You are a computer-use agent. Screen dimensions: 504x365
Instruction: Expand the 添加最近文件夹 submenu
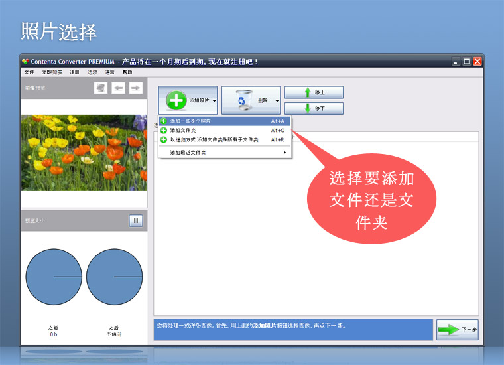(225, 153)
